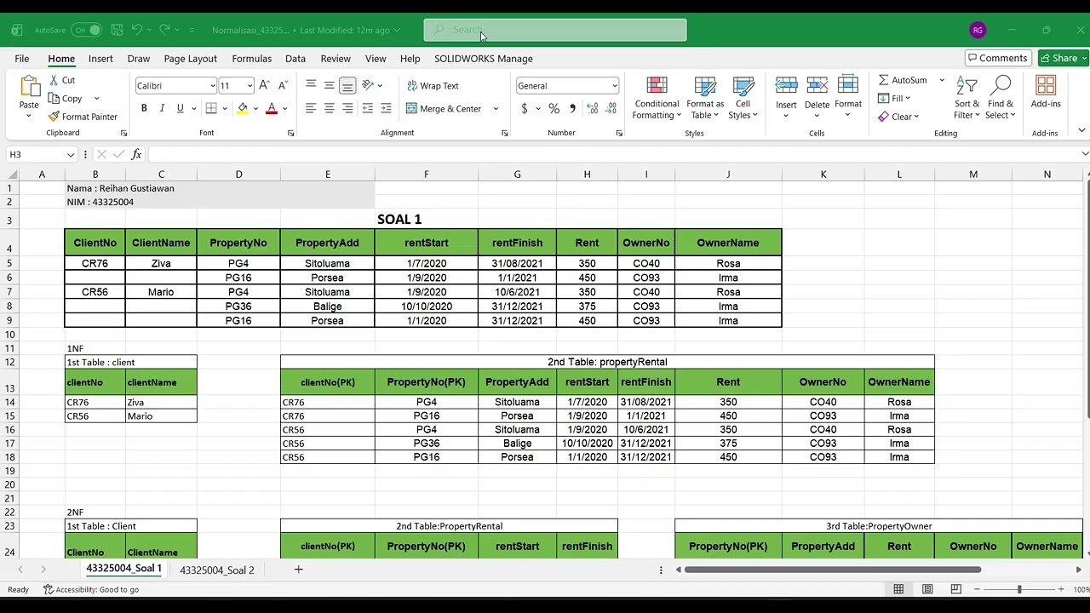Click the Wrap Text button
The width and height of the screenshot is (1090, 613).
(x=433, y=85)
